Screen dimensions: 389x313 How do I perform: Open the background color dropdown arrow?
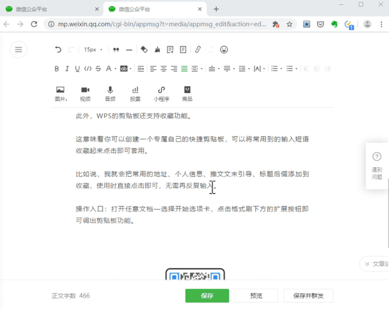[x=130, y=69]
